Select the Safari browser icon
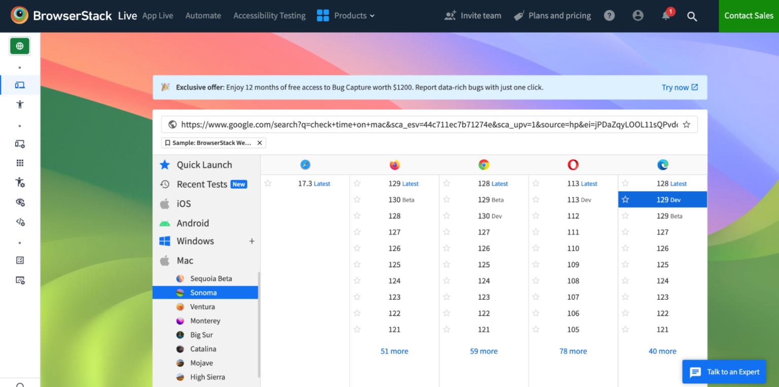The image size is (779, 387). tap(305, 164)
